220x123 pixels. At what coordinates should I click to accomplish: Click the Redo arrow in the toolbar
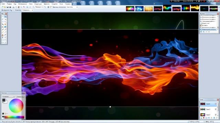[30, 7]
